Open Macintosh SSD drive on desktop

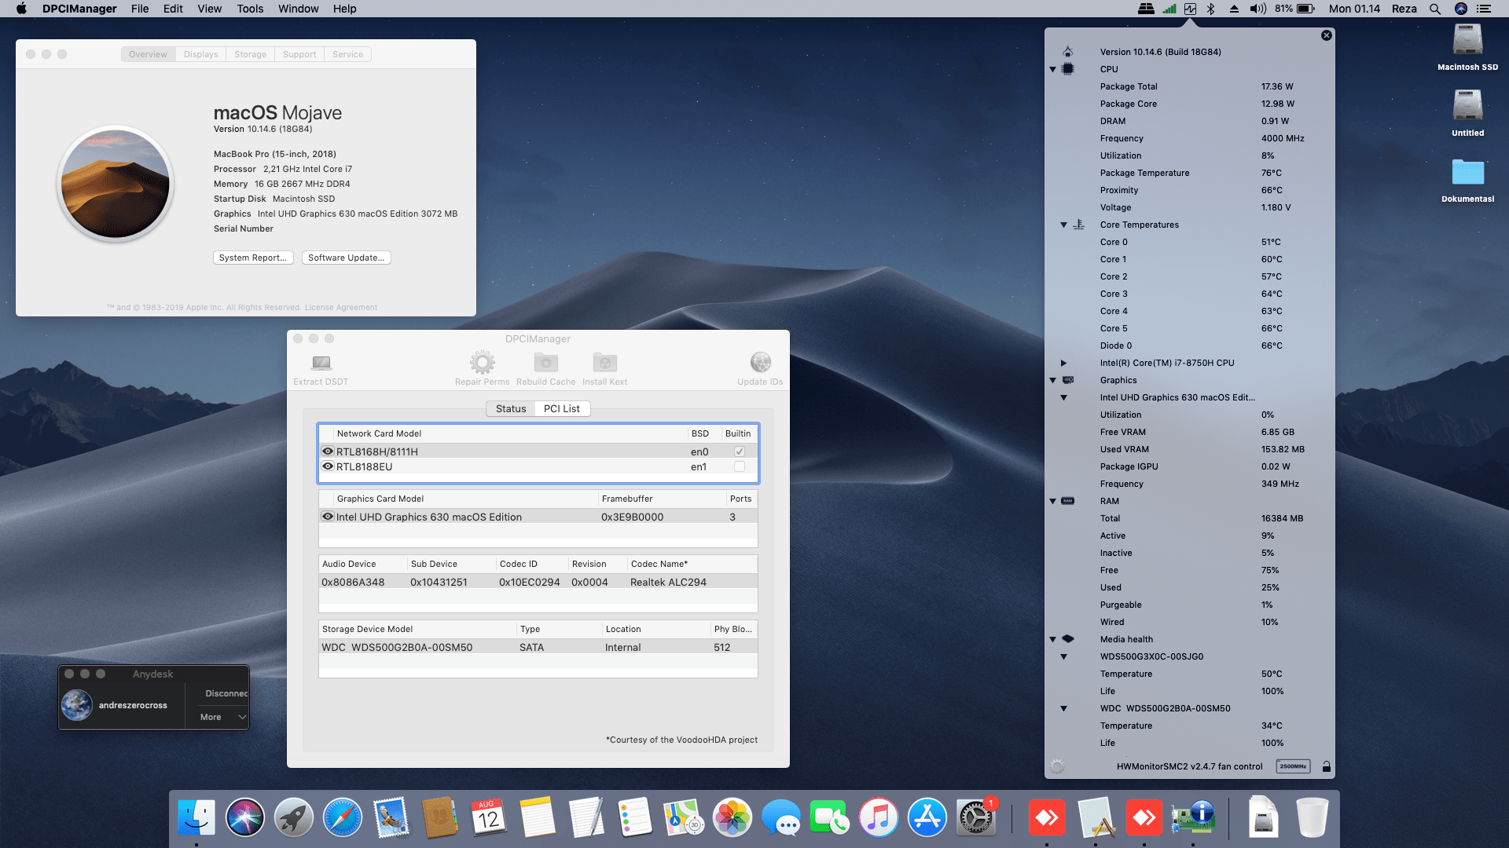[1467, 41]
